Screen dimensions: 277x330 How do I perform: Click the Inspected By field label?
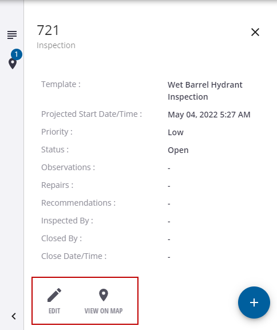click(67, 221)
